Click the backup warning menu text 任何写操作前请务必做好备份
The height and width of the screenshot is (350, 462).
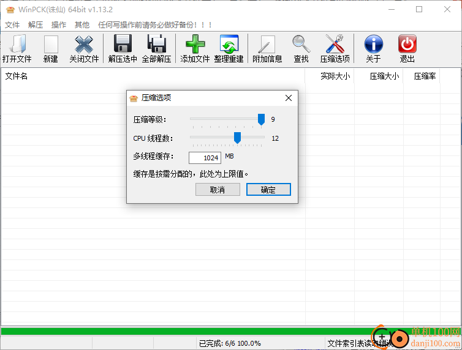[x=155, y=24]
